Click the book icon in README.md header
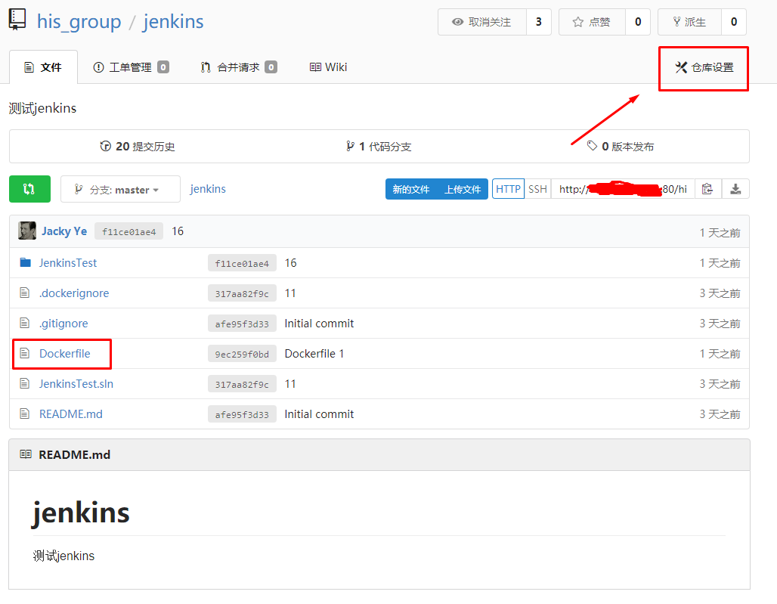The height and width of the screenshot is (604, 777). click(26, 454)
